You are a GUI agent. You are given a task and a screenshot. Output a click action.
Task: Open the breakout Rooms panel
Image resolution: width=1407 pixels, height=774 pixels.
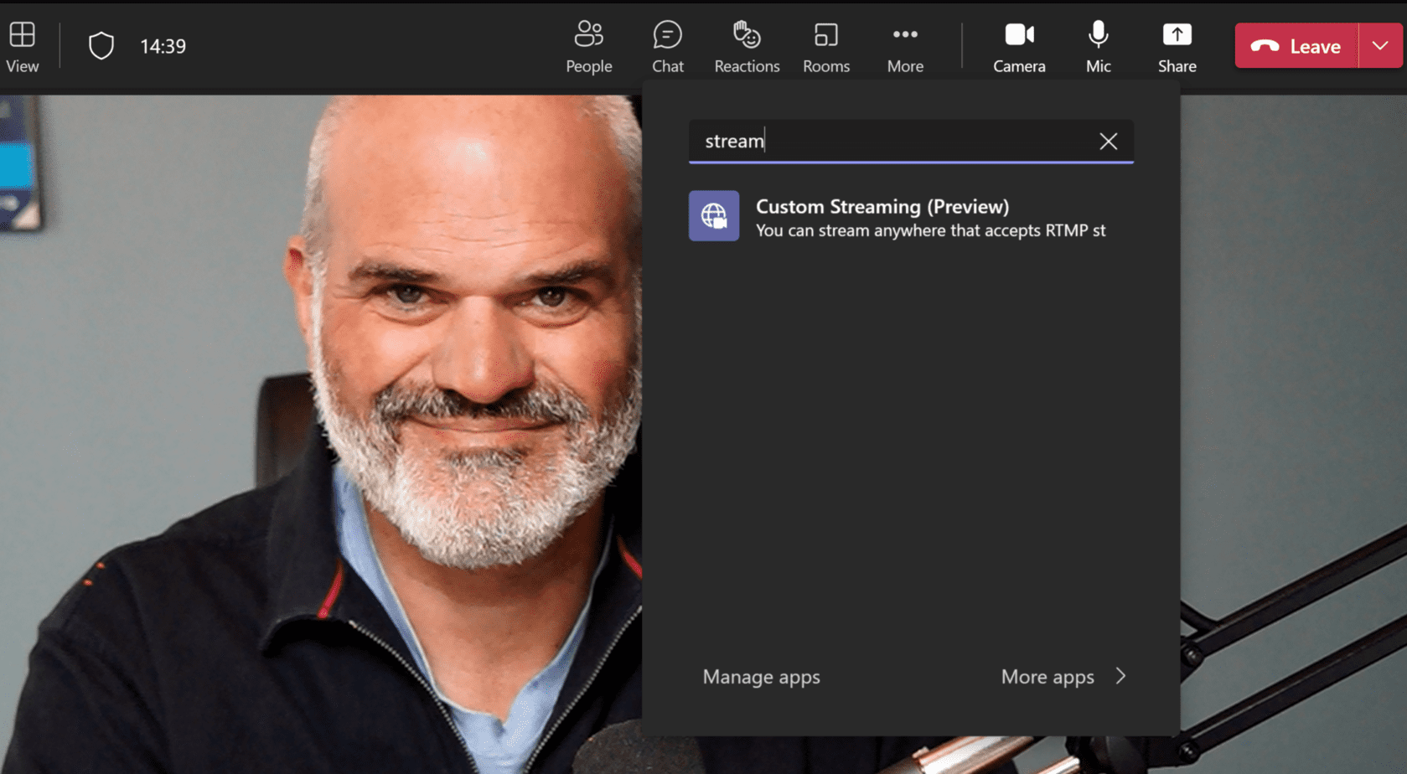(x=825, y=46)
